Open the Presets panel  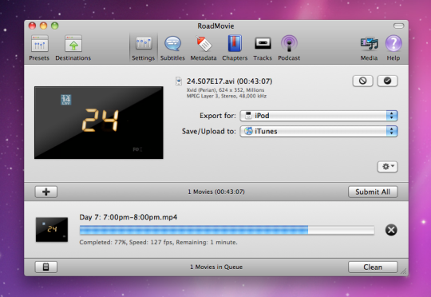[x=39, y=48]
